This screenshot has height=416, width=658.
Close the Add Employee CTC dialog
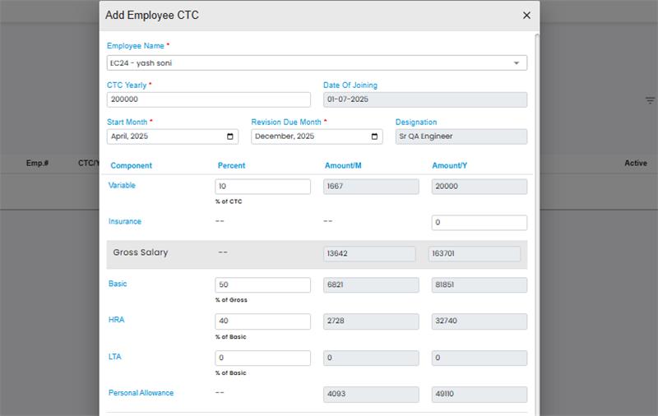click(526, 16)
